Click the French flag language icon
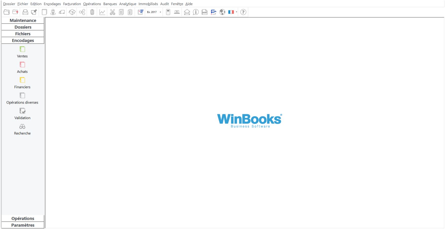 coord(231,12)
